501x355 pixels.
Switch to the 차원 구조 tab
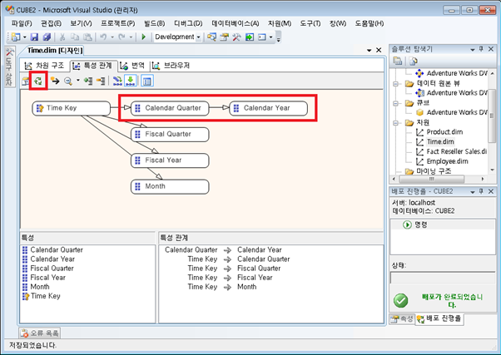tap(45, 66)
